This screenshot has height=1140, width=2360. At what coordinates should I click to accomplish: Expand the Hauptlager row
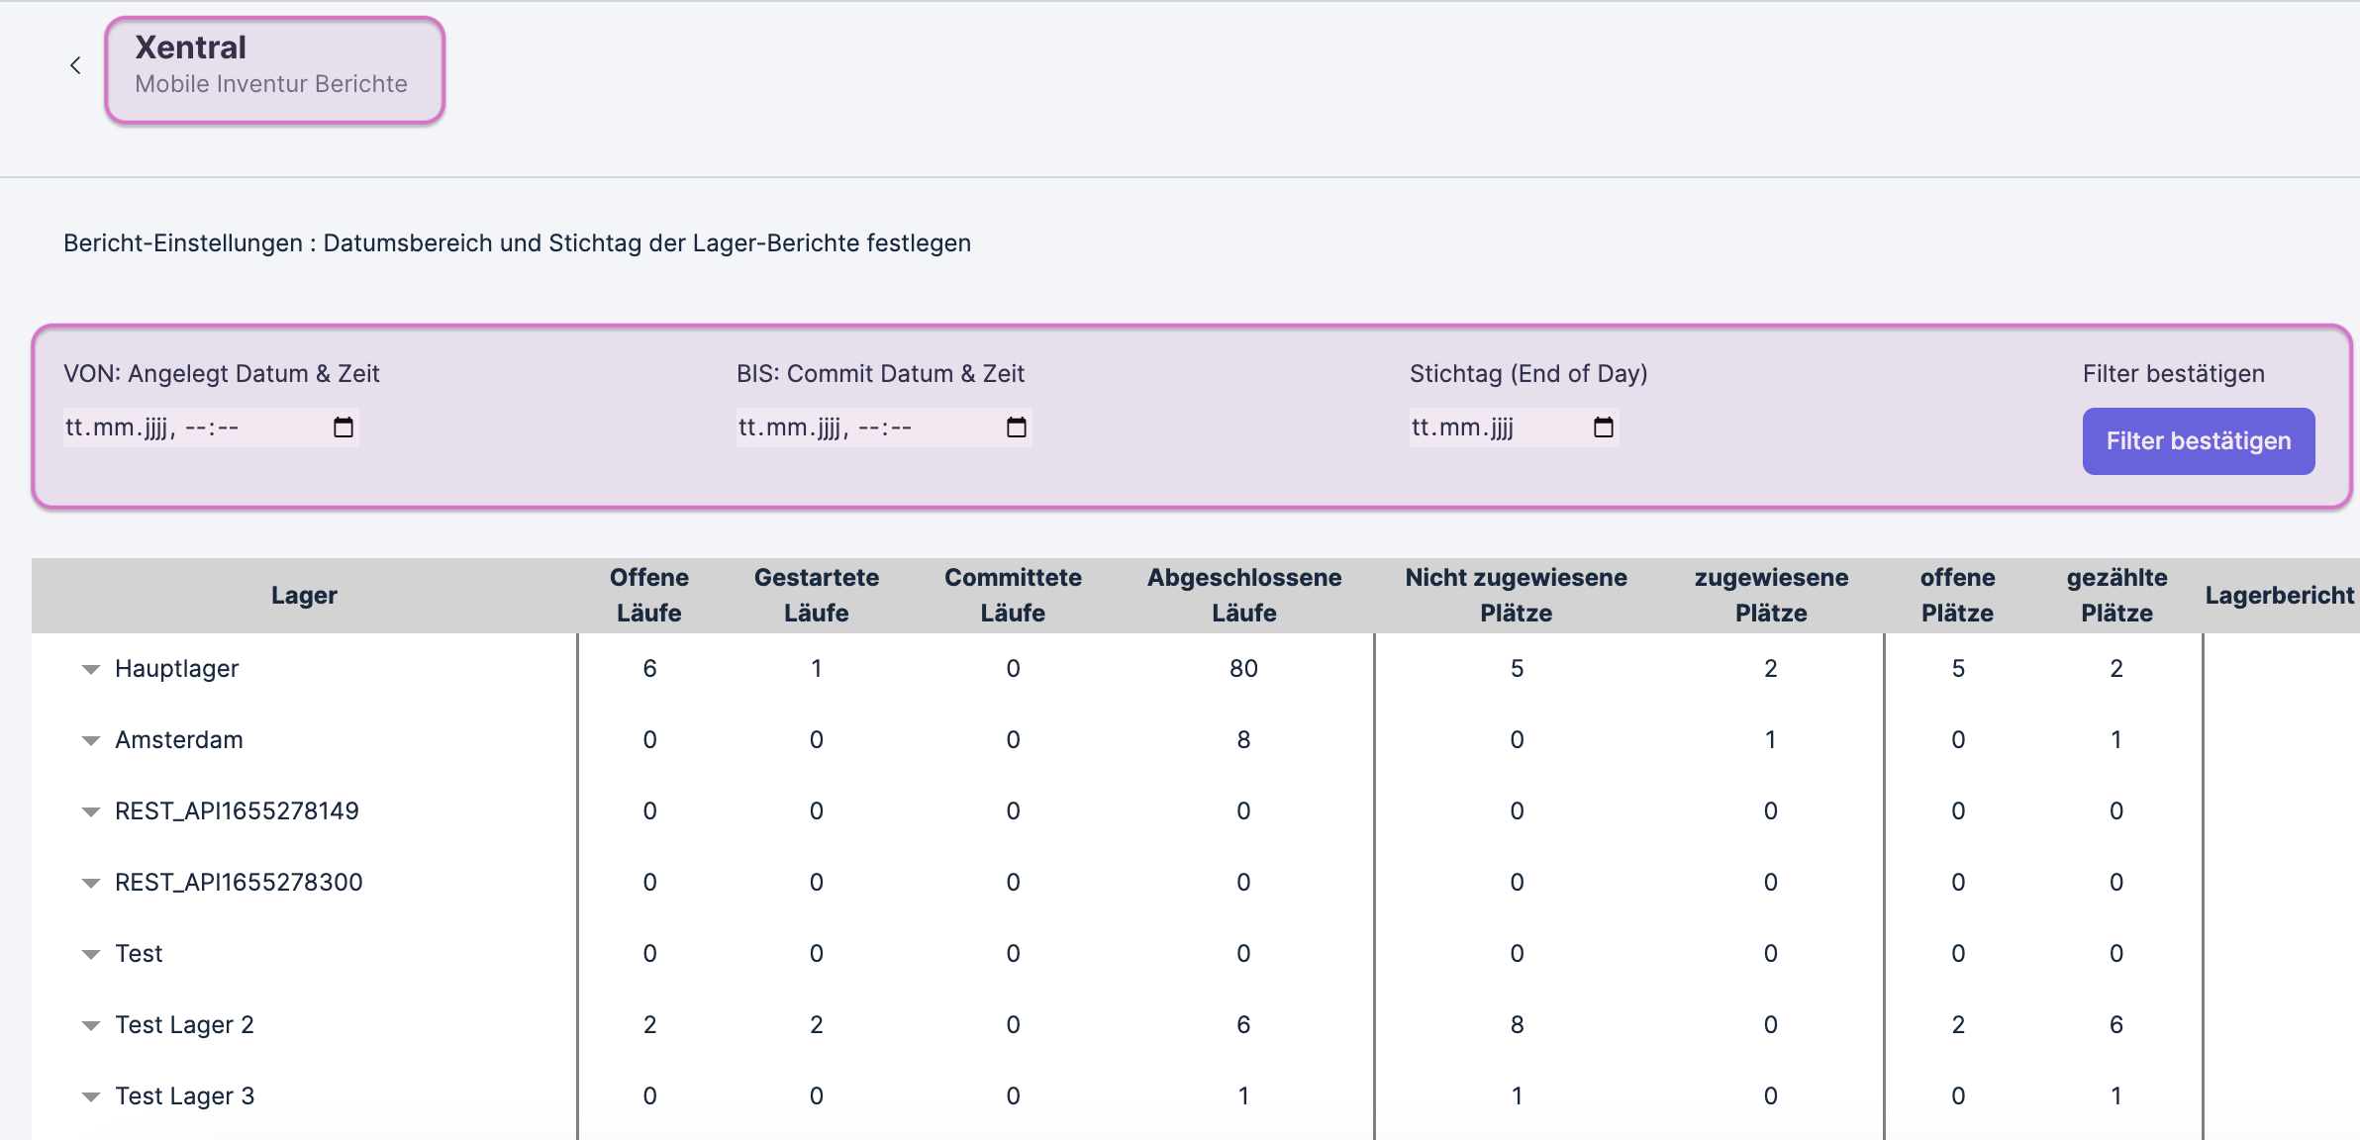tap(91, 670)
